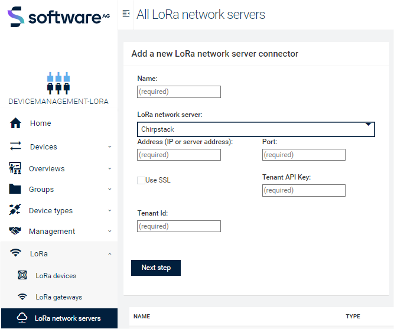
Task: Click the Devices arrows icon
Action: pos(16,146)
